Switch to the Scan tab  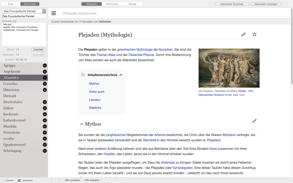(11, 4)
